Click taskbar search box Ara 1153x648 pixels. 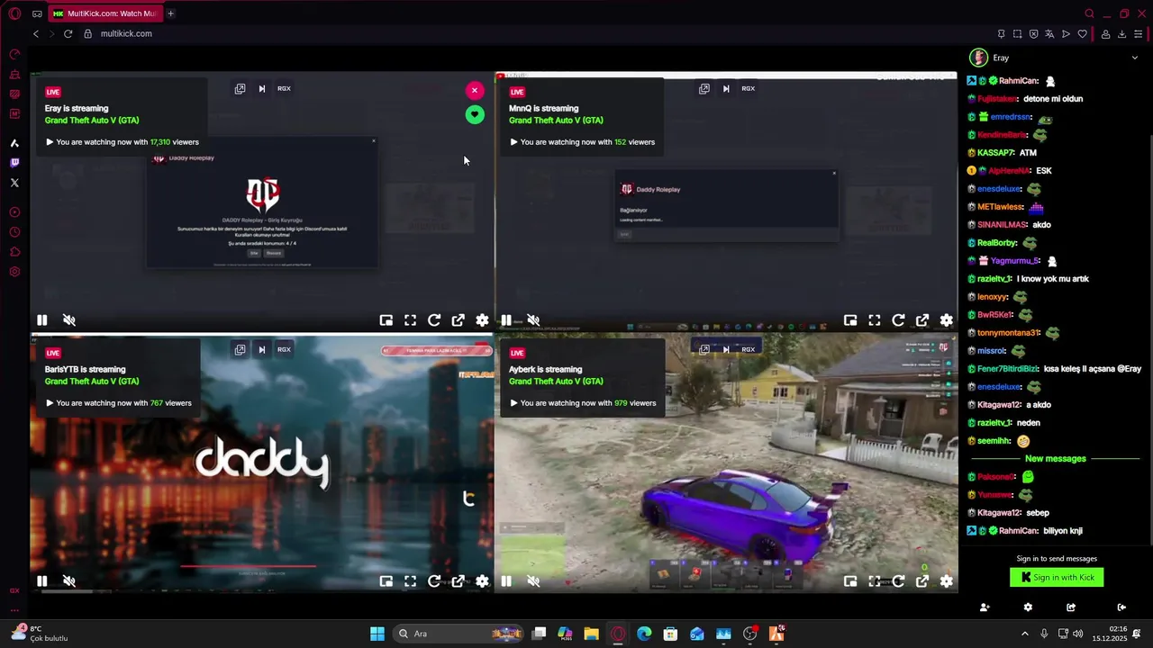coord(459,634)
